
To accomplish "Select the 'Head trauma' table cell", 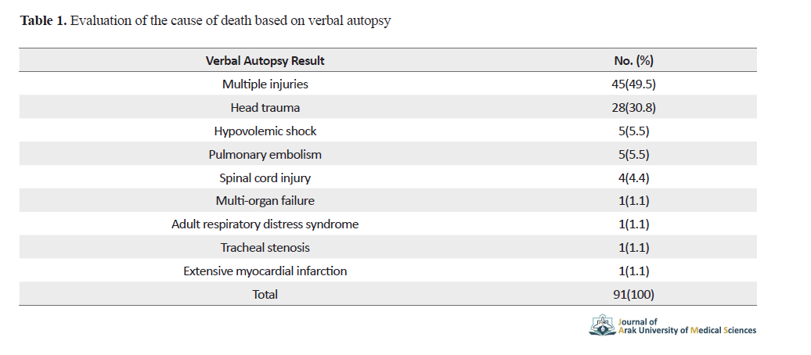I will tap(265, 107).
